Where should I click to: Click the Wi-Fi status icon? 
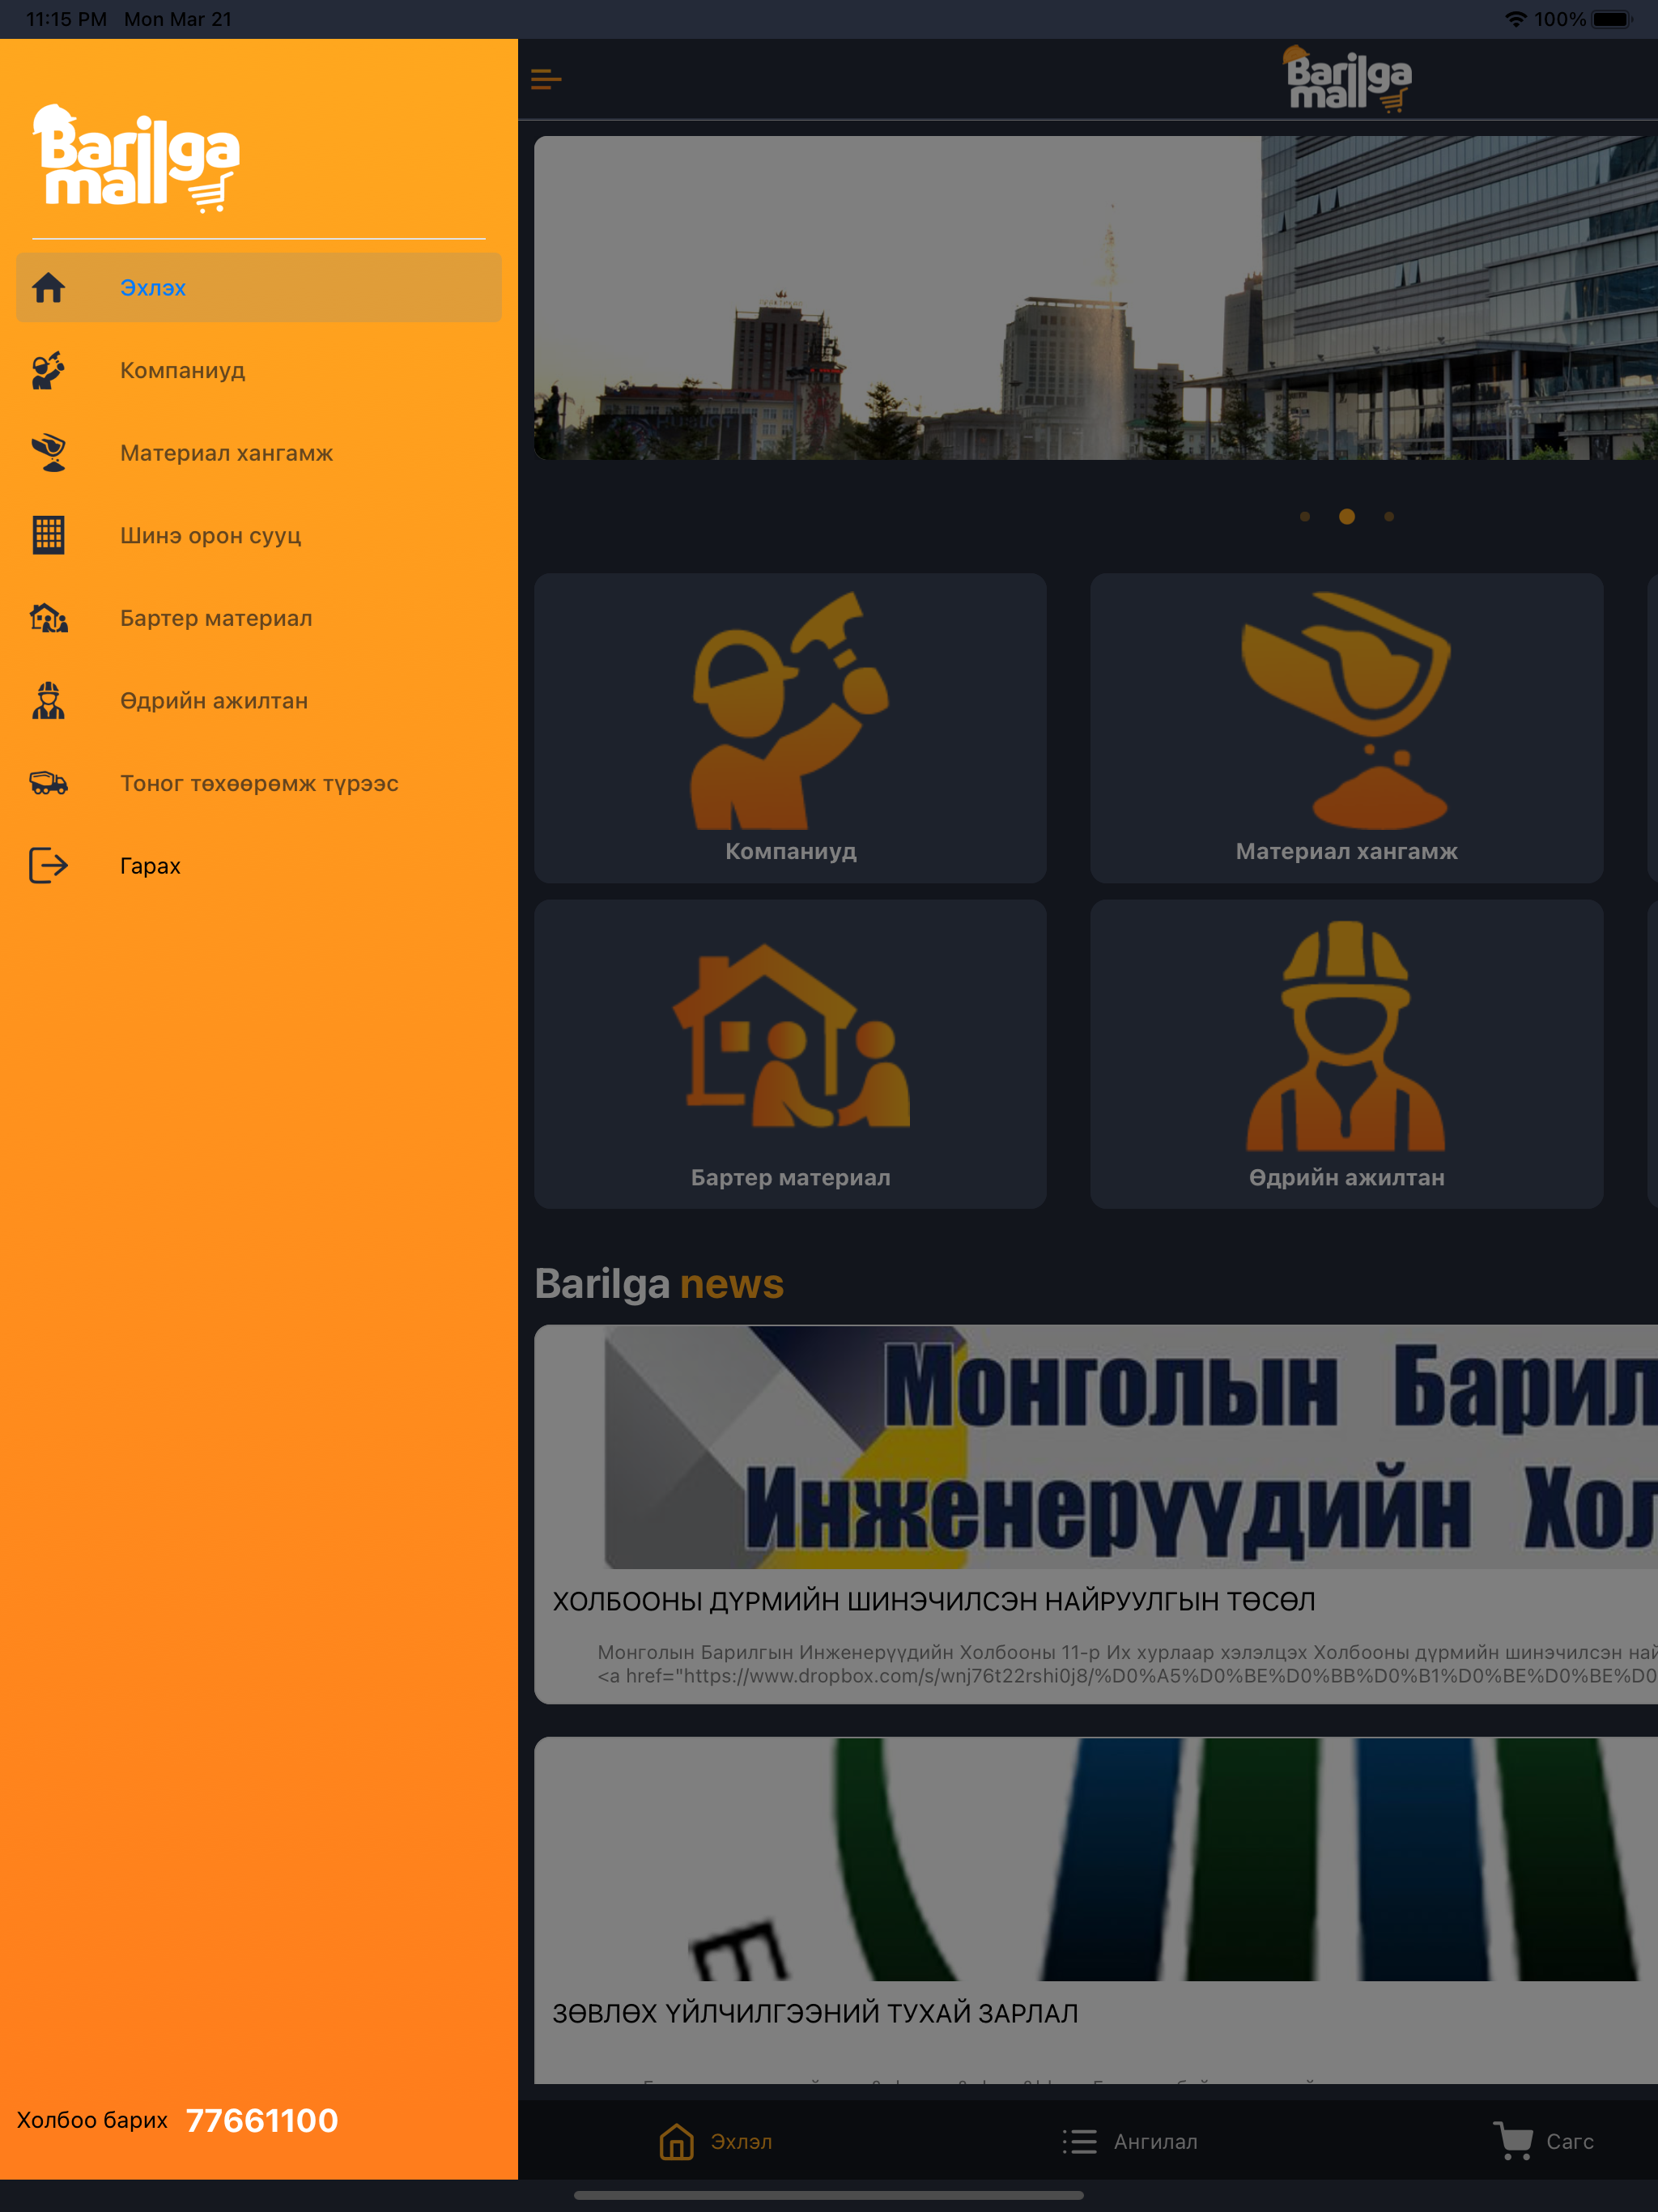point(1516,19)
